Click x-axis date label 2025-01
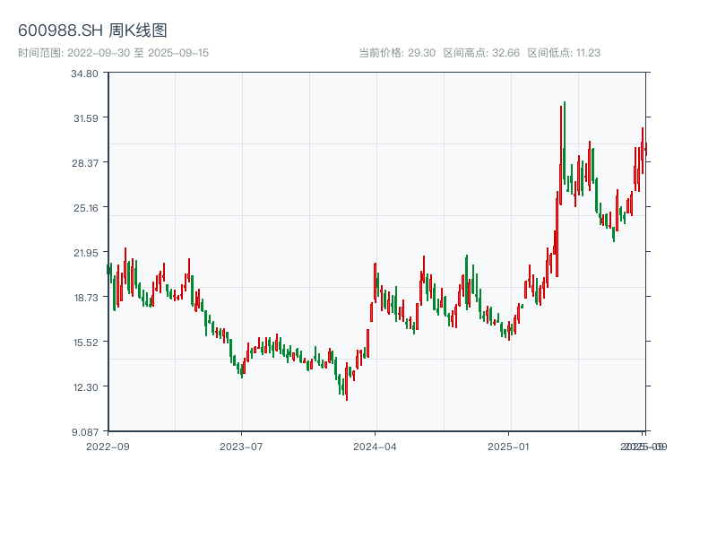The height and width of the screenshot is (538, 717). pyautogui.click(x=508, y=447)
